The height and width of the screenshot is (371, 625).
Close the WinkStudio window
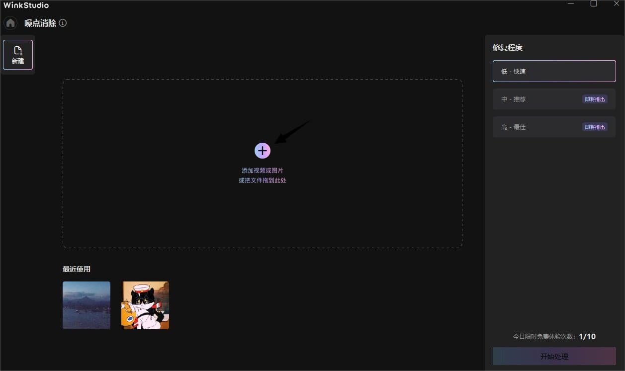[x=616, y=4]
